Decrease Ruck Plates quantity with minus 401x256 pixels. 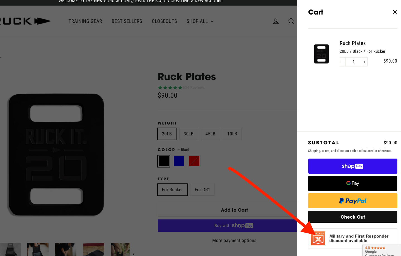pyautogui.click(x=342, y=62)
